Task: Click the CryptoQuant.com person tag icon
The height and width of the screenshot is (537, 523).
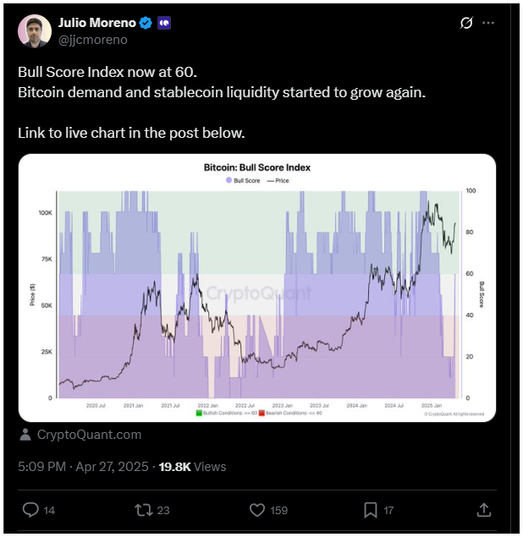Action: point(25,435)
